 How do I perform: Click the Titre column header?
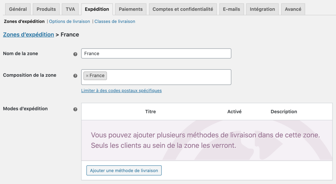pyautogui.click(x=150, y=112)
